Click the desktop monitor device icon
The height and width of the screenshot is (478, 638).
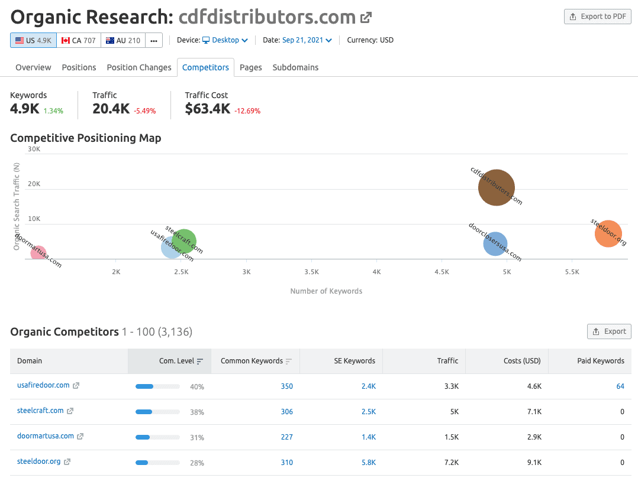[x=206, y=40]
